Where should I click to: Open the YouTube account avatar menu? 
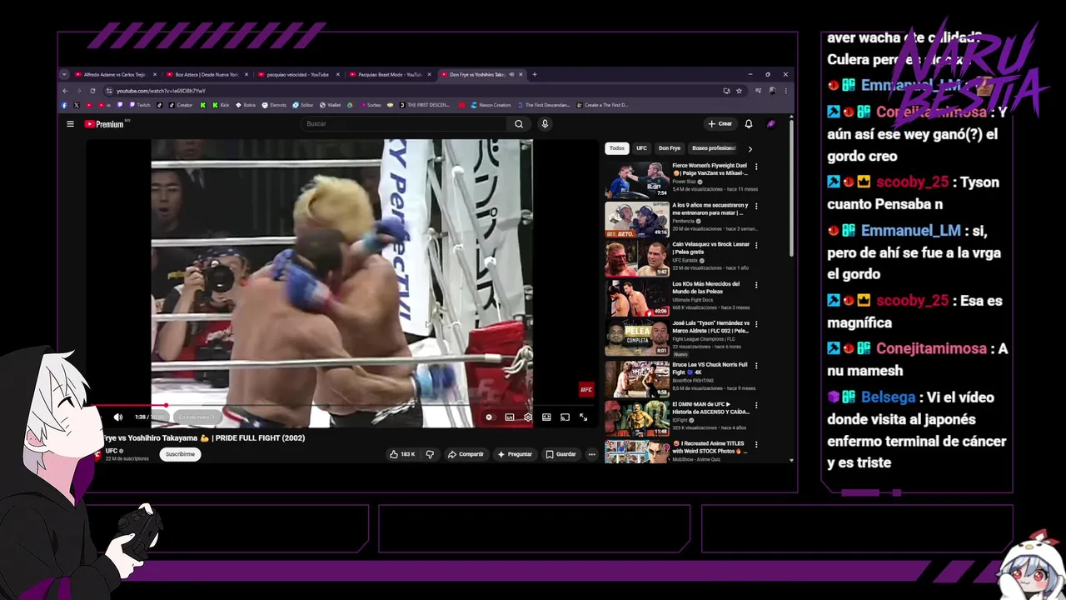[771, 124]
